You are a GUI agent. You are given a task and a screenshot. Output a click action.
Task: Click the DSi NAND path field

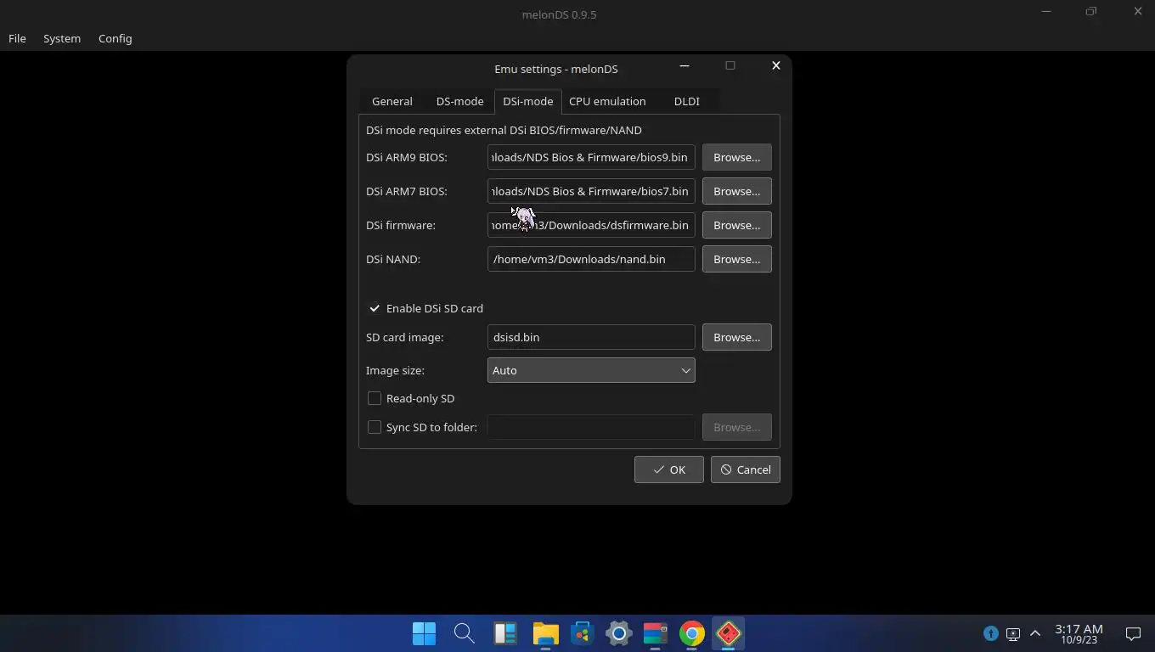tap(591, 259)
